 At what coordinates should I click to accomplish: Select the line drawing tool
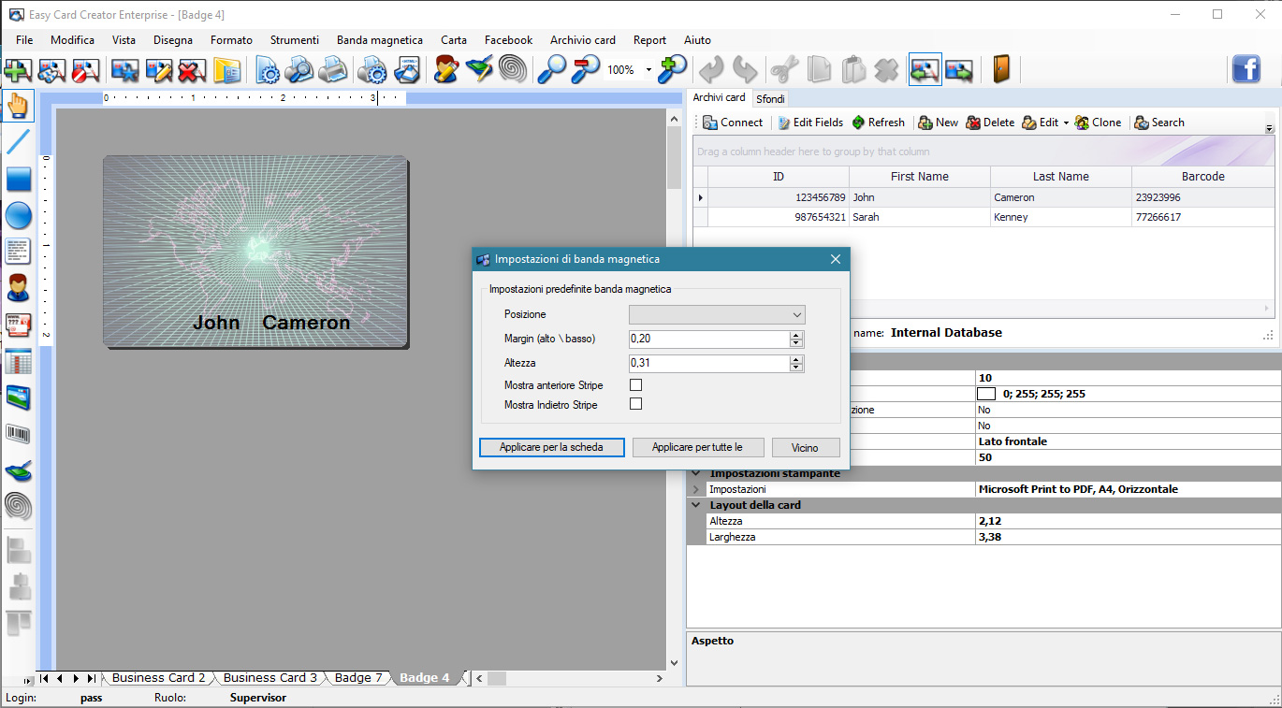pyautogui.click(x=19, y=142)
